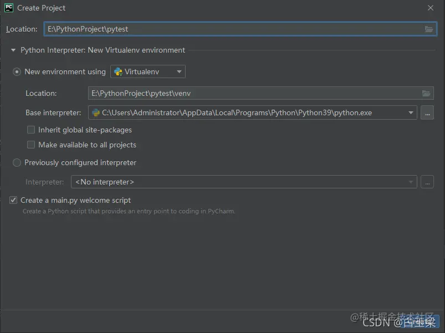The height and width of the screenshot is (333, 445).
Task: Select the Previously configured interpreter option
Action: click(17, 162)
